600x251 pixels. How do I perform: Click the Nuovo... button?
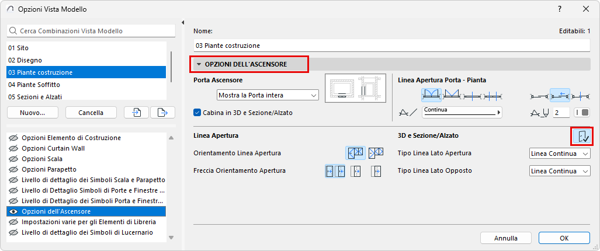pyautogui.click(x=33, y=112)
